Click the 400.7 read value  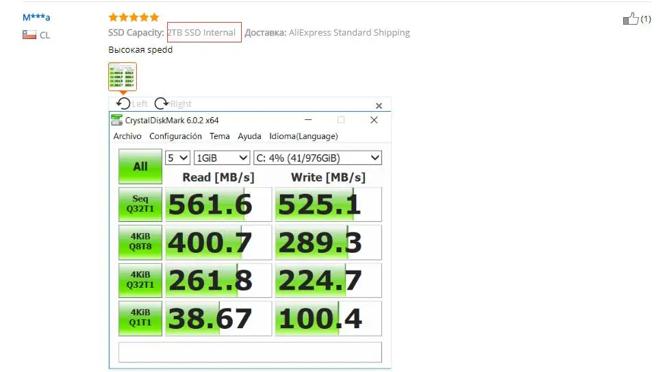coord(218,243)
